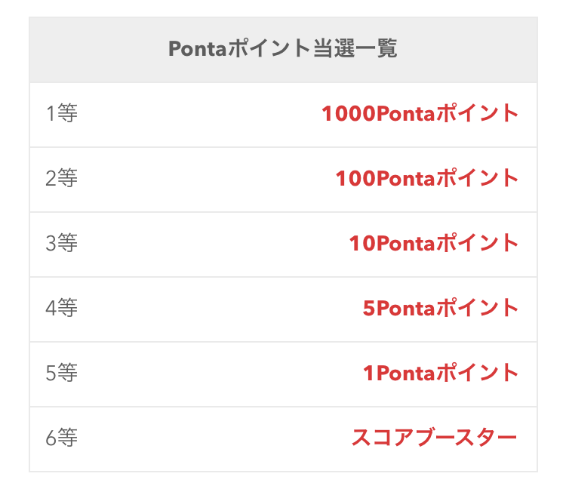Click the 10Pontaポイント prize text

click(x=434, y=243)
